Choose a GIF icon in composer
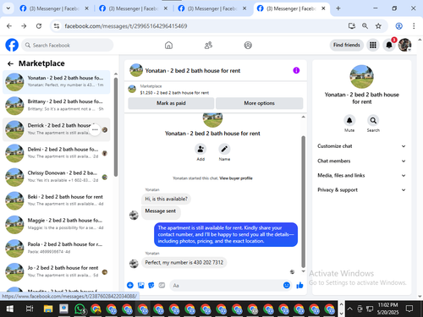This screenshot has width=423, height=317. (162, 285)
